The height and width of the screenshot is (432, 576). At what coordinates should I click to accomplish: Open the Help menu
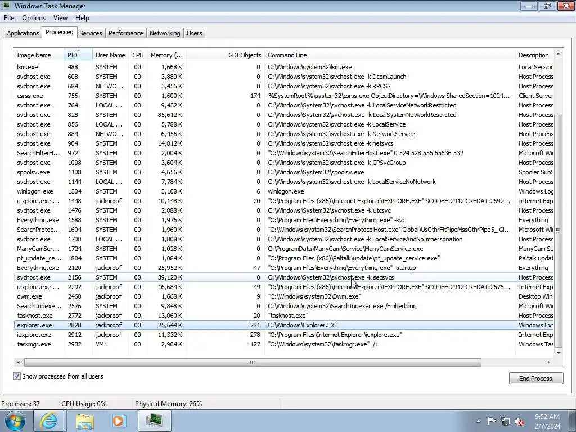(82, 18)
